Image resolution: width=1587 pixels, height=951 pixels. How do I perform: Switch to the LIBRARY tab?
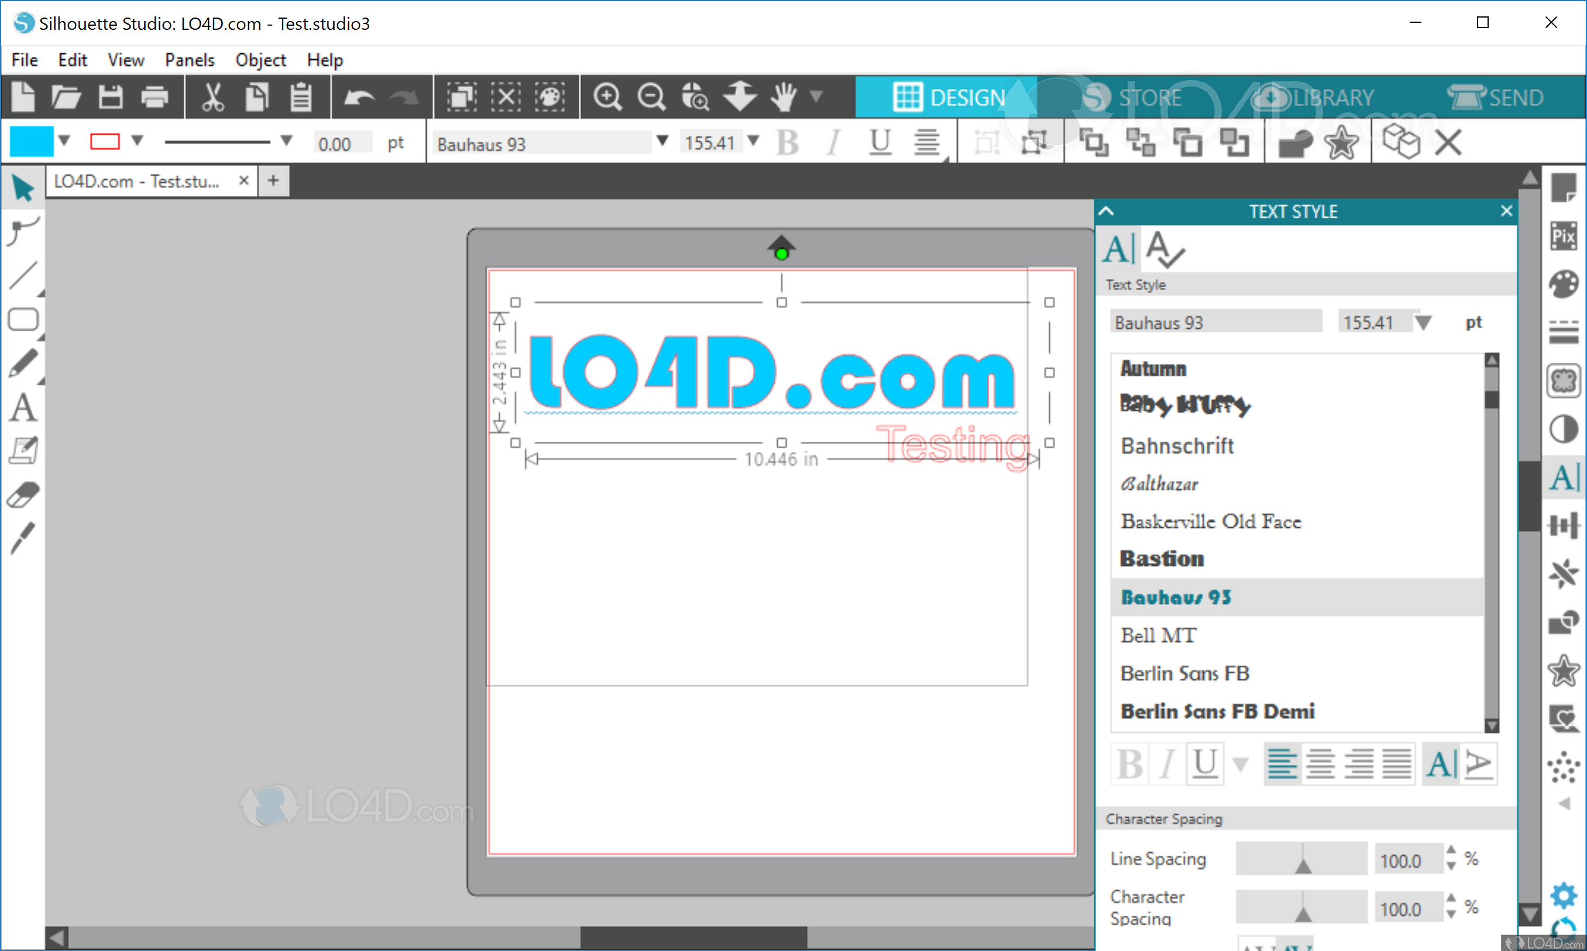pos(1312,97)
